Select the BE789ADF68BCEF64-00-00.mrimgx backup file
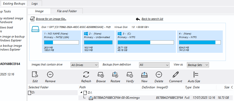234x101 pixels. pyautogui.click(x=117, y=98)
